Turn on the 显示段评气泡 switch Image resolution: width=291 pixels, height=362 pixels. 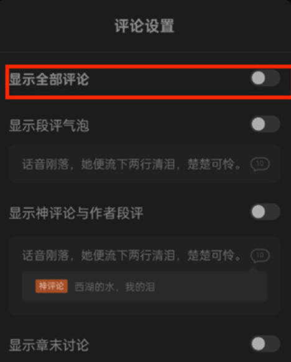pyautogui.click(x=266, y=124)
